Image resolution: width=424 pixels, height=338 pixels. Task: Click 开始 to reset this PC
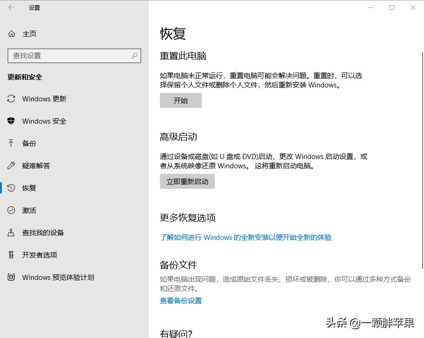[x=181, y=100]
